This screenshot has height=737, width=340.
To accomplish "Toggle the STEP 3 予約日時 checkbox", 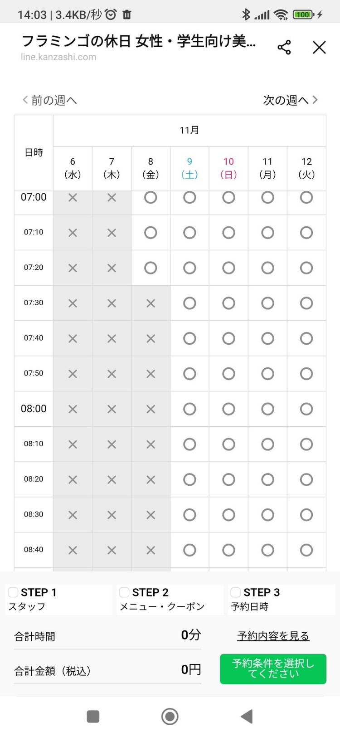I will point(236,592).
